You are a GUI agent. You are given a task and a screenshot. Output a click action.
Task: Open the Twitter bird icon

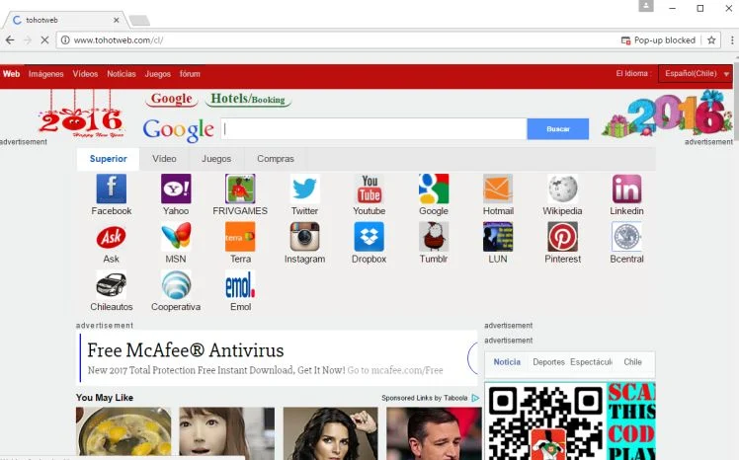click(304, 189)
